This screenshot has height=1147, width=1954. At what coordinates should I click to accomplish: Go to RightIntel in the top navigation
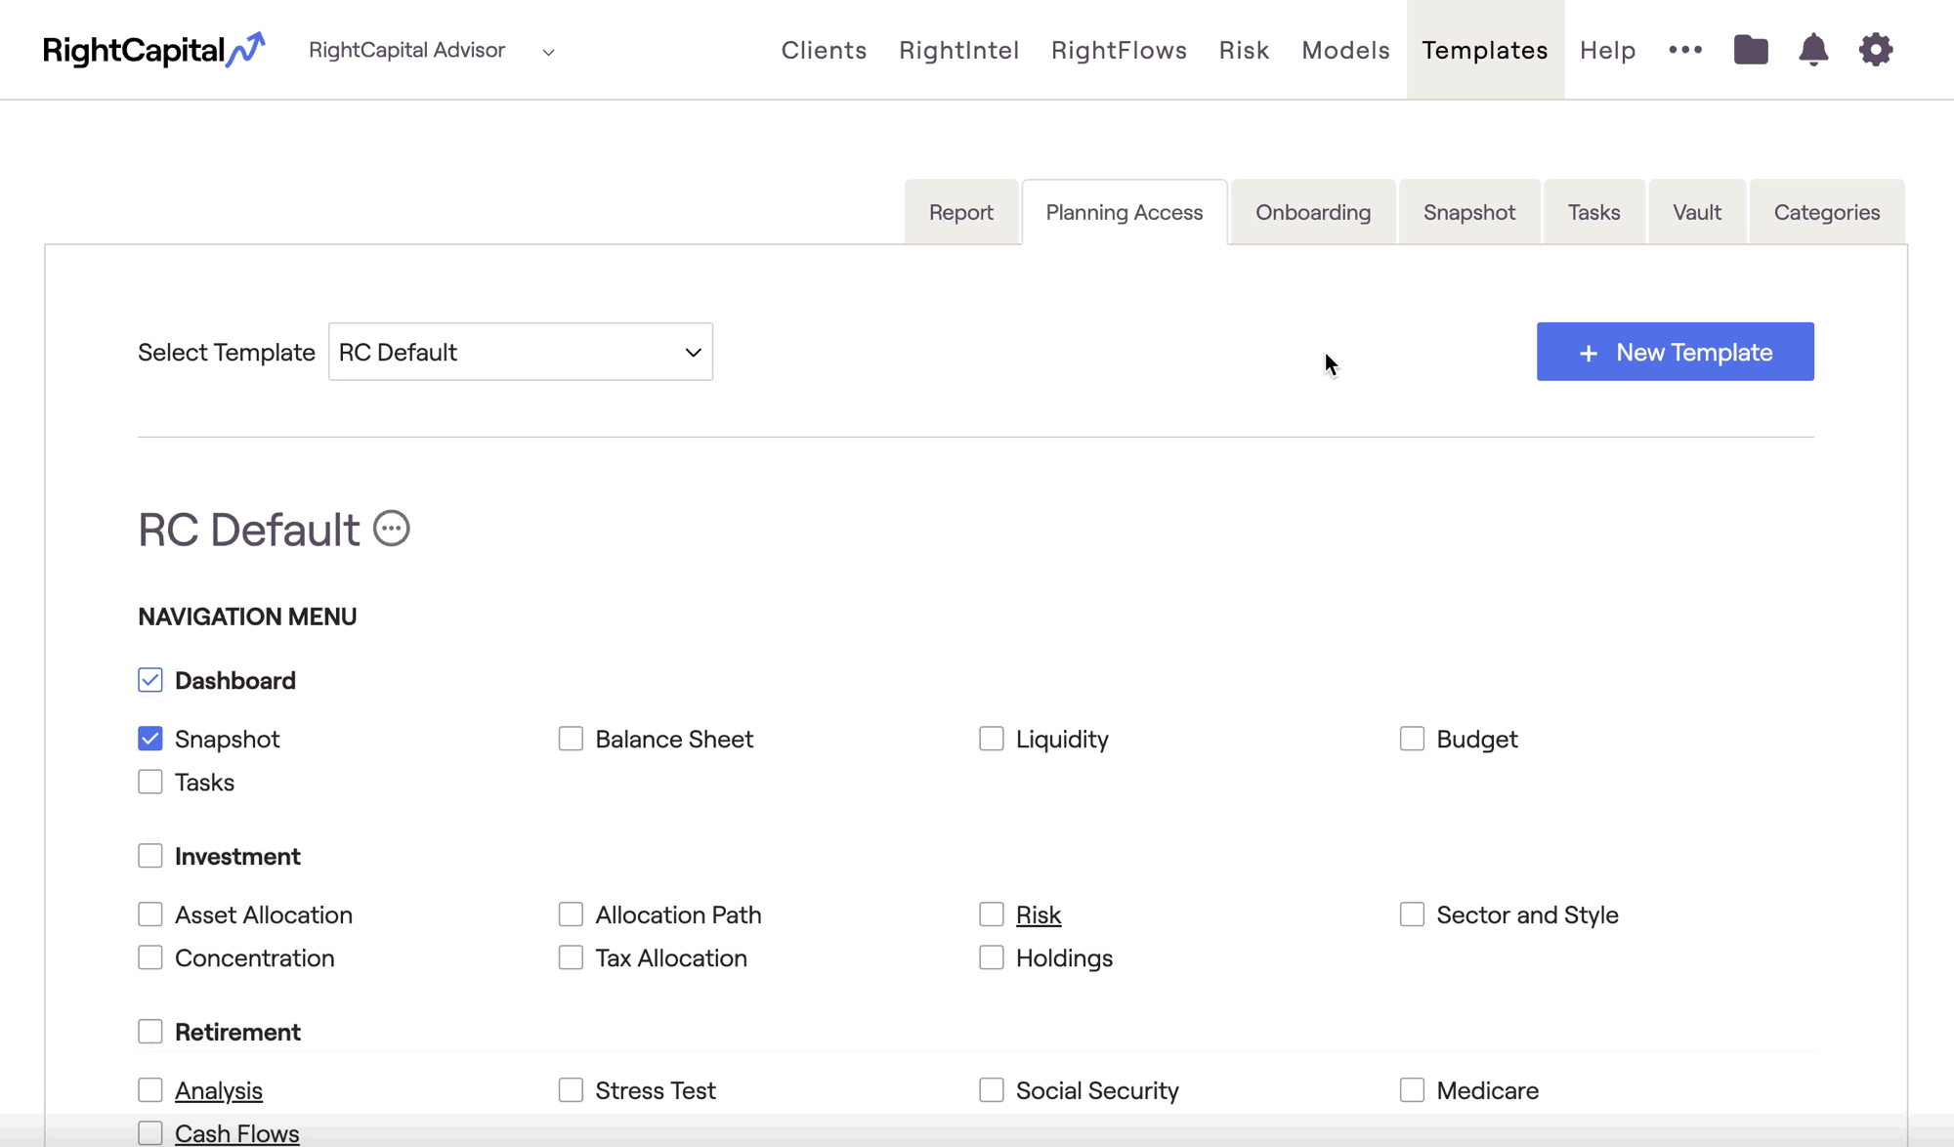pos(958,50)
